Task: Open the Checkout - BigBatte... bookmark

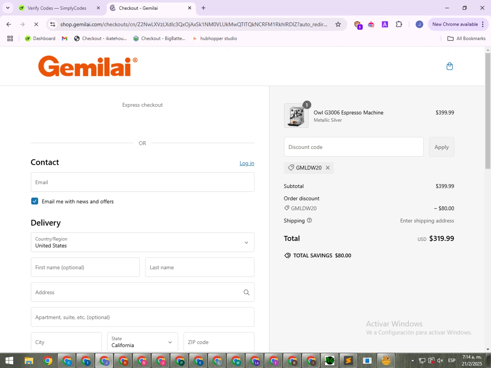Action: (159, 39)
